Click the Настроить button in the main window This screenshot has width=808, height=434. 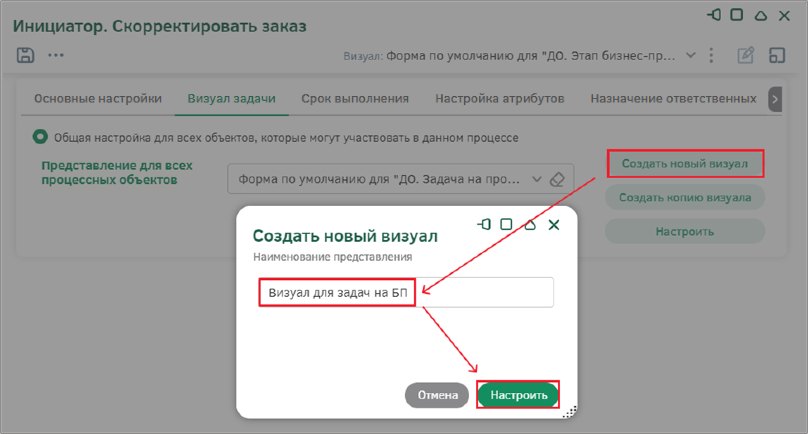click(685, 231)
